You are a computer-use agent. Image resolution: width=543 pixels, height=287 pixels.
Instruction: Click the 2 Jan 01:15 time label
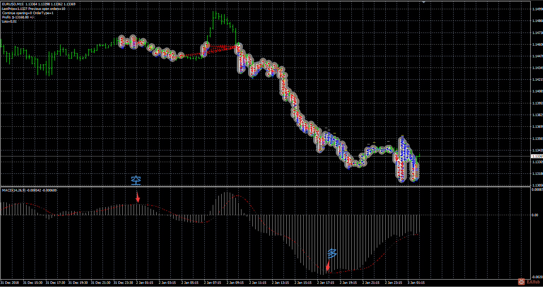(145, 283)
